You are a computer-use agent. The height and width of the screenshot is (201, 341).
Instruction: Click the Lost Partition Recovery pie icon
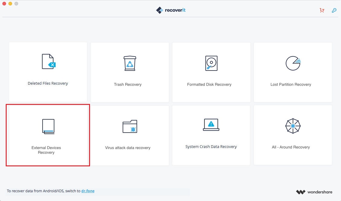293,63
